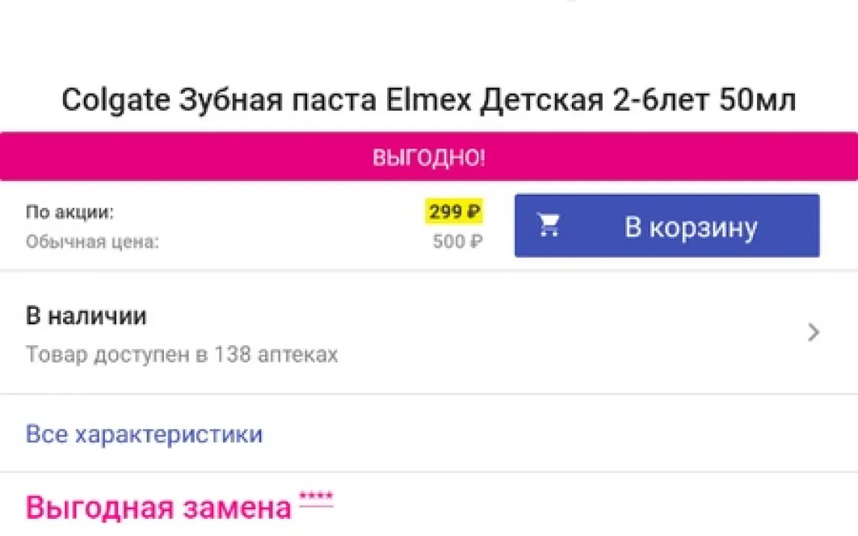This screenshot has height=536, width=858.
Task: Click the asterisks footnote marker after "замена"
Action: (316, 497)
